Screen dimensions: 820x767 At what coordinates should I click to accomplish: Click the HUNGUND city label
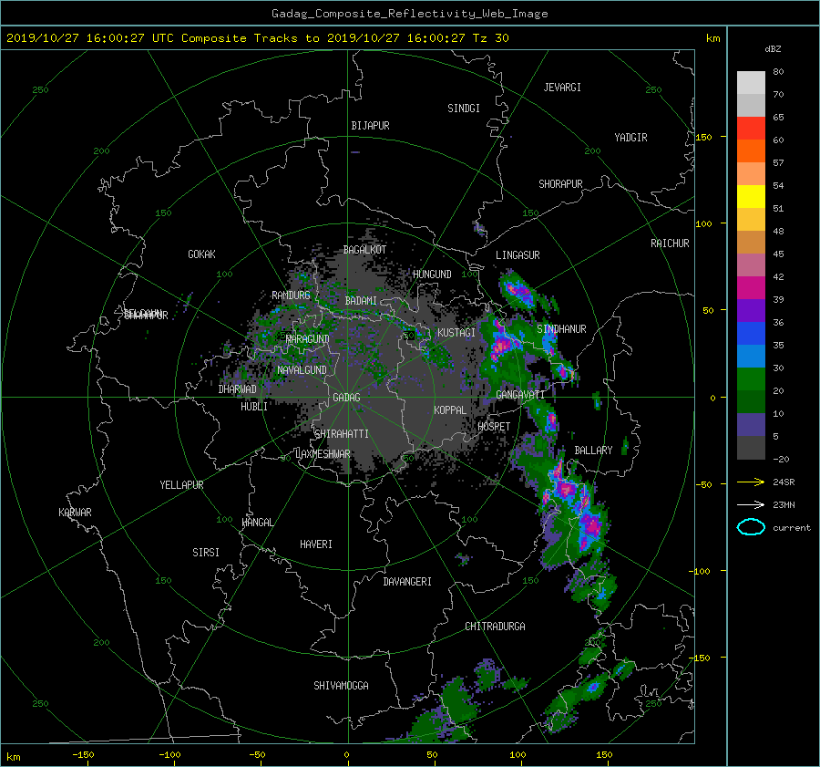click(432, 275)
